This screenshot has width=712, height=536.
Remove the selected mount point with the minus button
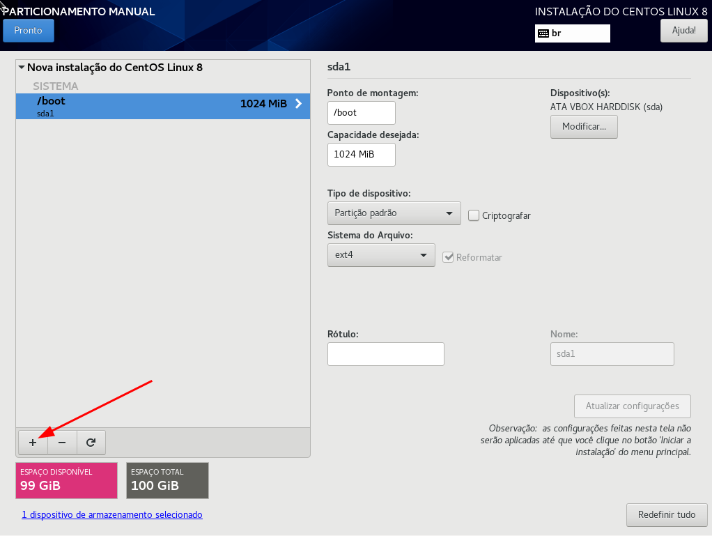[62, 443]
